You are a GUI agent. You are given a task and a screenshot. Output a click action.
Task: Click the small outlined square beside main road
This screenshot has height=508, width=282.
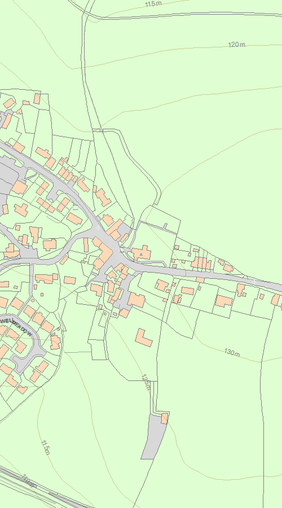[x=76, y=207]
